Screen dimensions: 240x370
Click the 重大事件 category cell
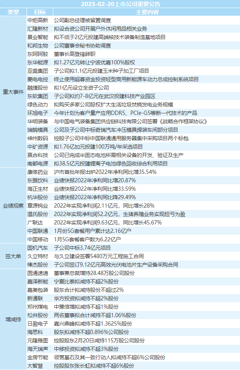coord(13,92)
